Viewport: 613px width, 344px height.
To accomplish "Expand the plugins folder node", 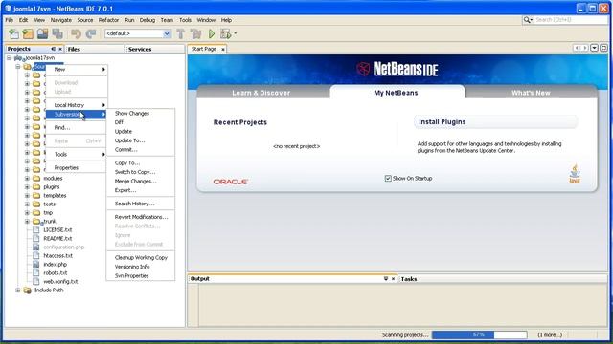I will point(27,187).
